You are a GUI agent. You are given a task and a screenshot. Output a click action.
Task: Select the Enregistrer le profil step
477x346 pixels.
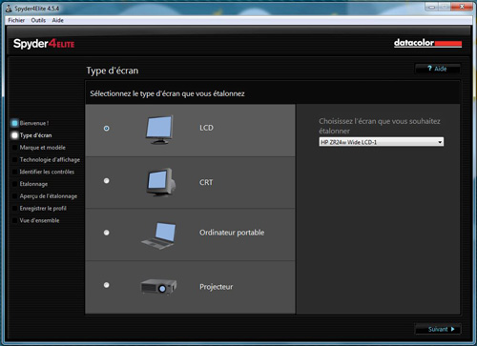tap(43, 209)
